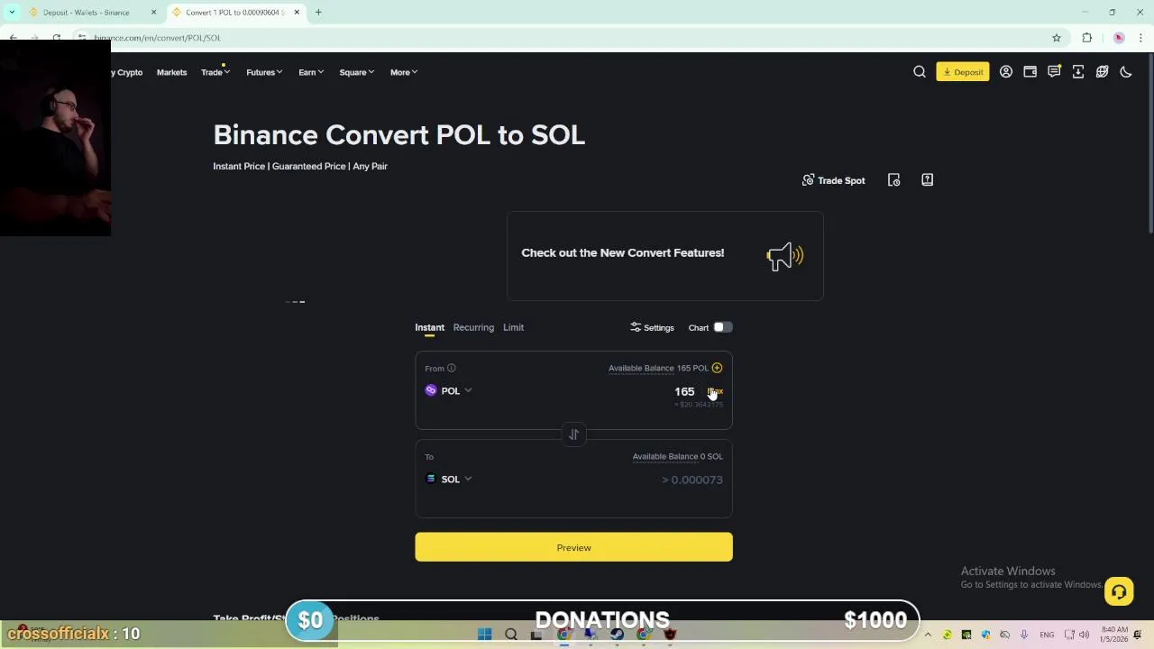Bookmark page with the star icon
The width and height of the screenshot is (1154, 649).
(x=1057, y=38)
